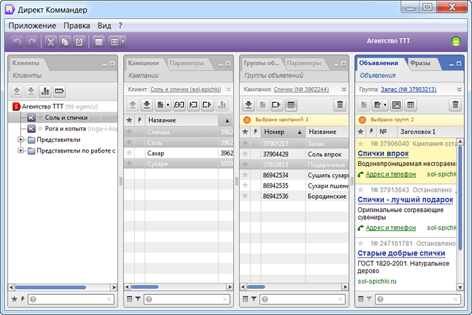Click the table view icon in Объявления toolbar
Viewport: 472px width, 315px height.
pyautogui.click(x=410, y=105)
